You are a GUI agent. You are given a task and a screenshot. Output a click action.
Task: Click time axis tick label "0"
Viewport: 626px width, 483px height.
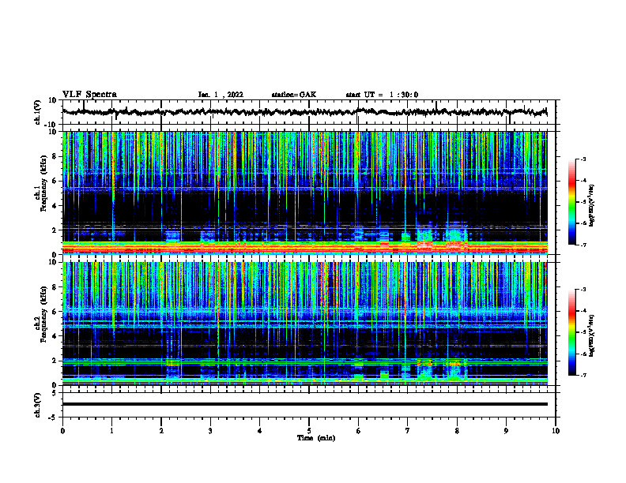click(x=62, y=431)
